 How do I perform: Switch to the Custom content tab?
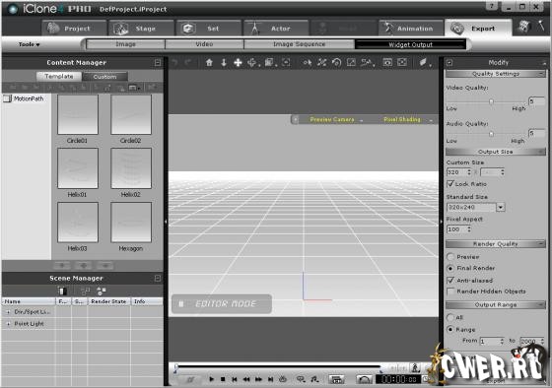[104, 77]
